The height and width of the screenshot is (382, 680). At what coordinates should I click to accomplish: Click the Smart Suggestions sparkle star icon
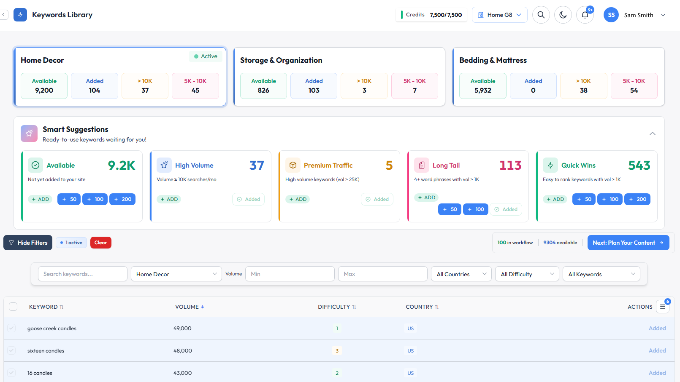(x=29, y=134)
